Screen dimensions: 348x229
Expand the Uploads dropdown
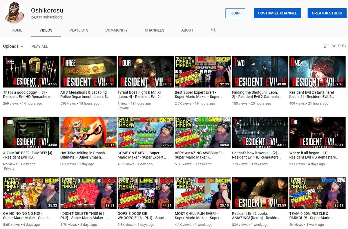point(13,46)
